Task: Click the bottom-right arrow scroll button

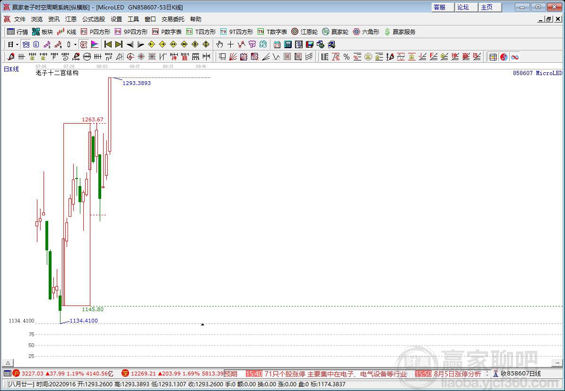Action: pos(557,363)
